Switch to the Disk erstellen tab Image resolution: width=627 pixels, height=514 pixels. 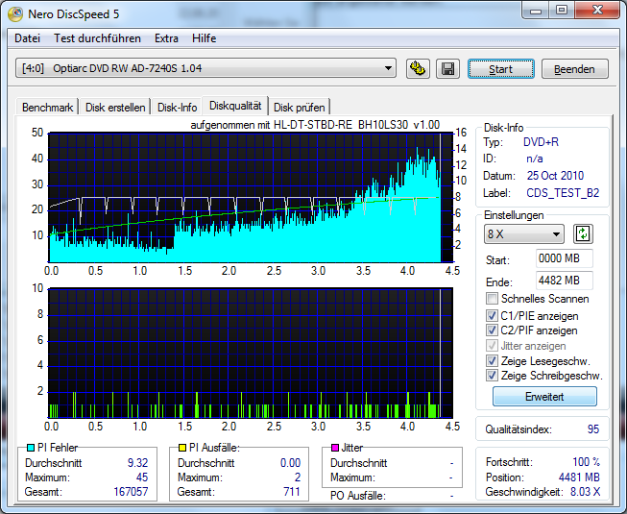point(115,108)
